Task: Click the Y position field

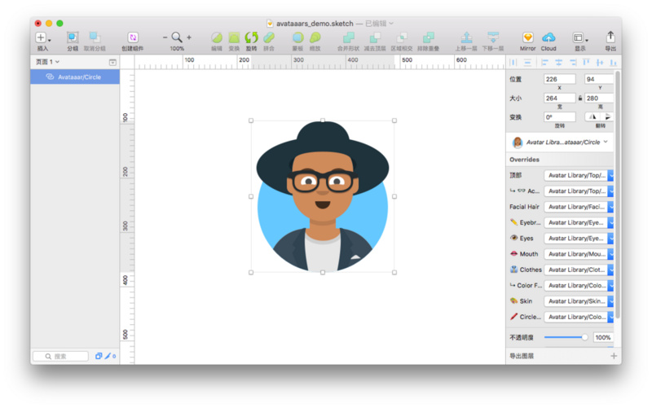Action: pos(599,79)
